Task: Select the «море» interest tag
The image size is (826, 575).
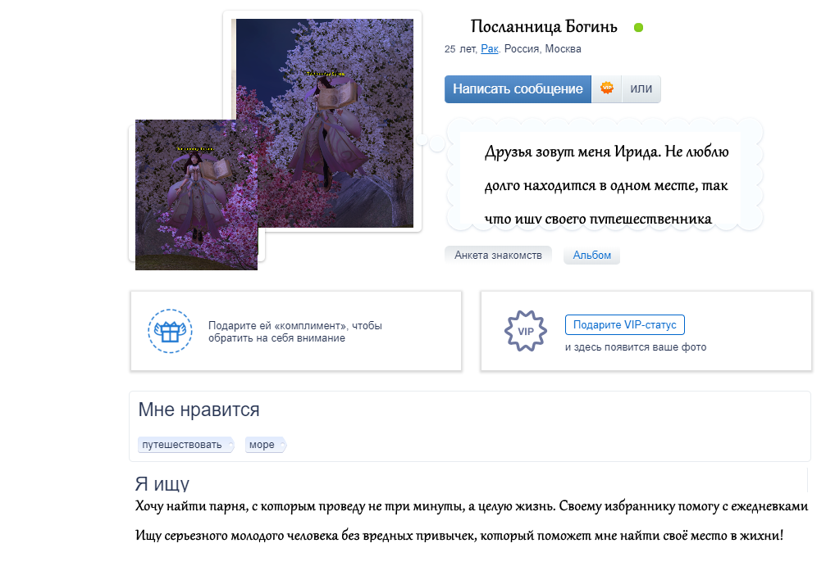Action: pyautogui.click(x=262, y=445)
